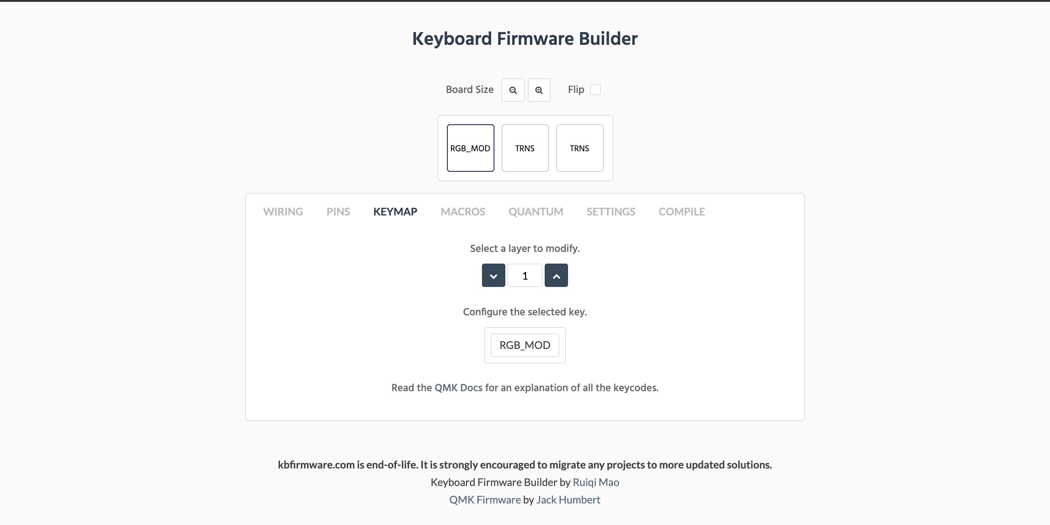
Task: Switch to the Settings tab
Action: 611,211
